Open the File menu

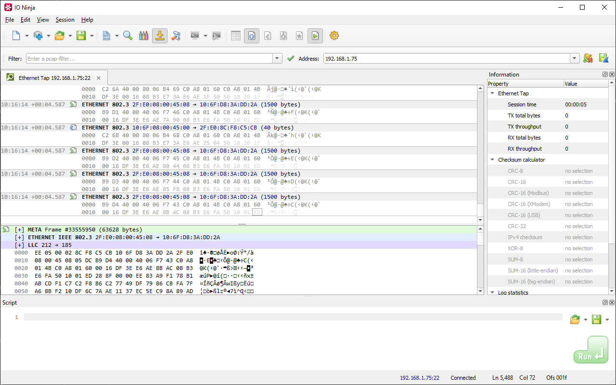pos(10,20)
